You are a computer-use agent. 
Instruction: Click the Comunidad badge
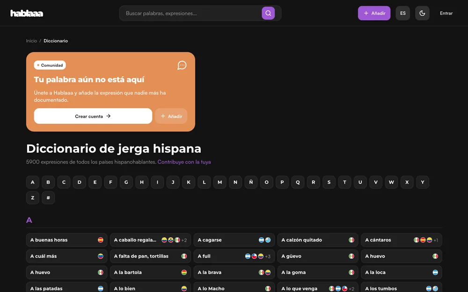[x=50, y=65]
